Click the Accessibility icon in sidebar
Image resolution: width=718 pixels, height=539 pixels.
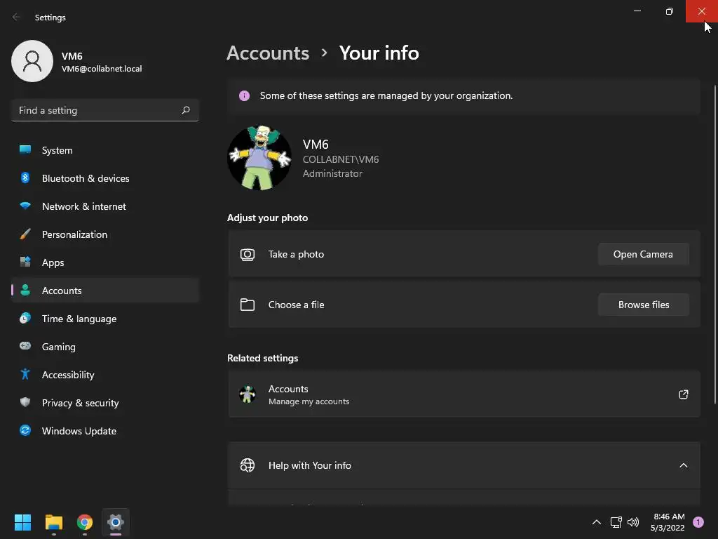[25, 375]
